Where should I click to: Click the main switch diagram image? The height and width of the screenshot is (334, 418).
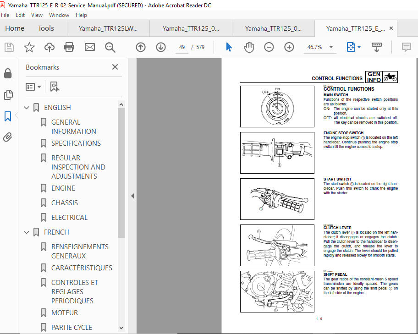pos(277,106)
